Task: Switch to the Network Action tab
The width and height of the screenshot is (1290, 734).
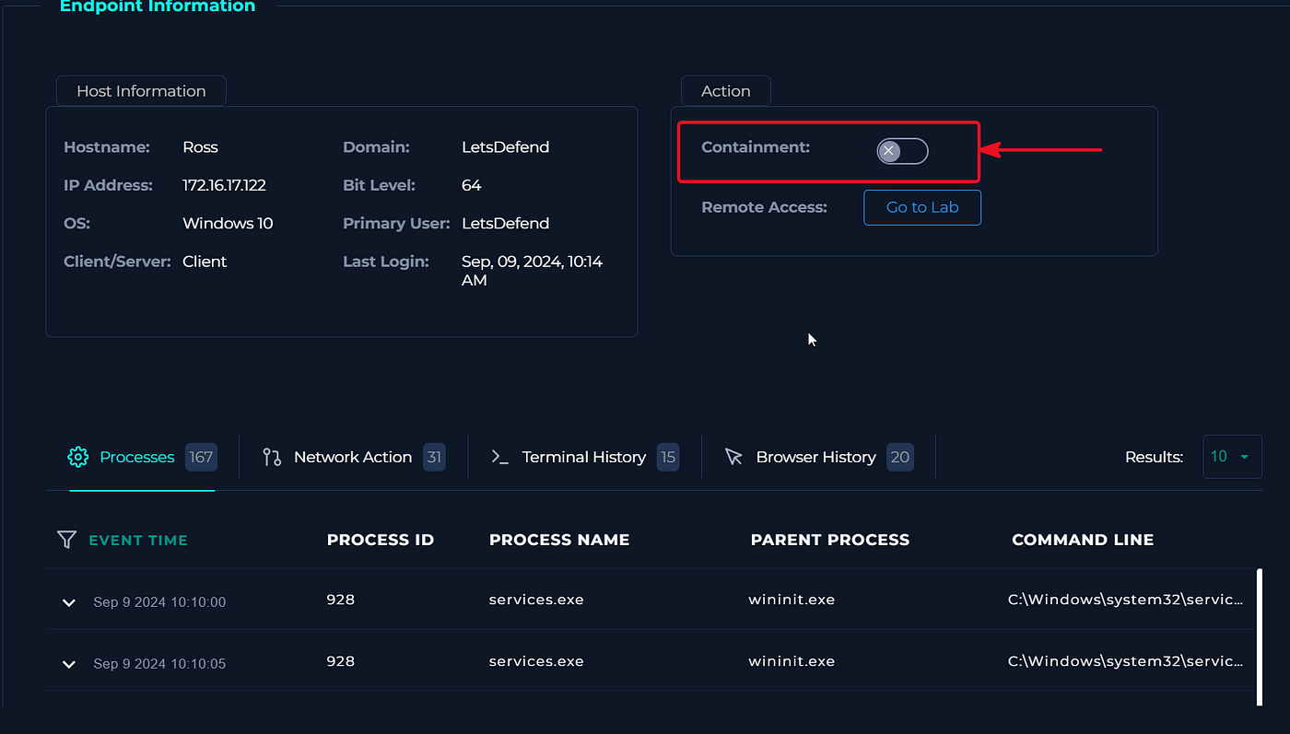Action: point(353,457)
